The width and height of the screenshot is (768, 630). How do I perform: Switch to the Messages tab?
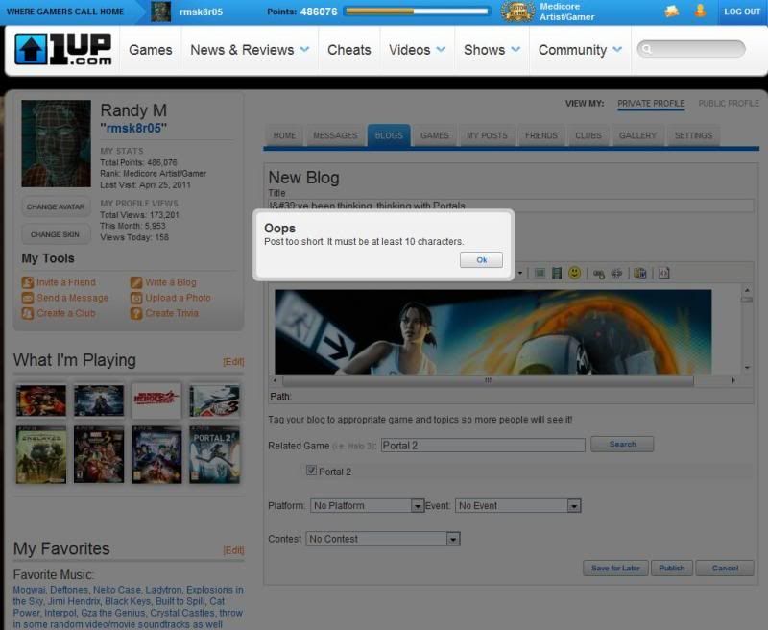click(335, 135)
